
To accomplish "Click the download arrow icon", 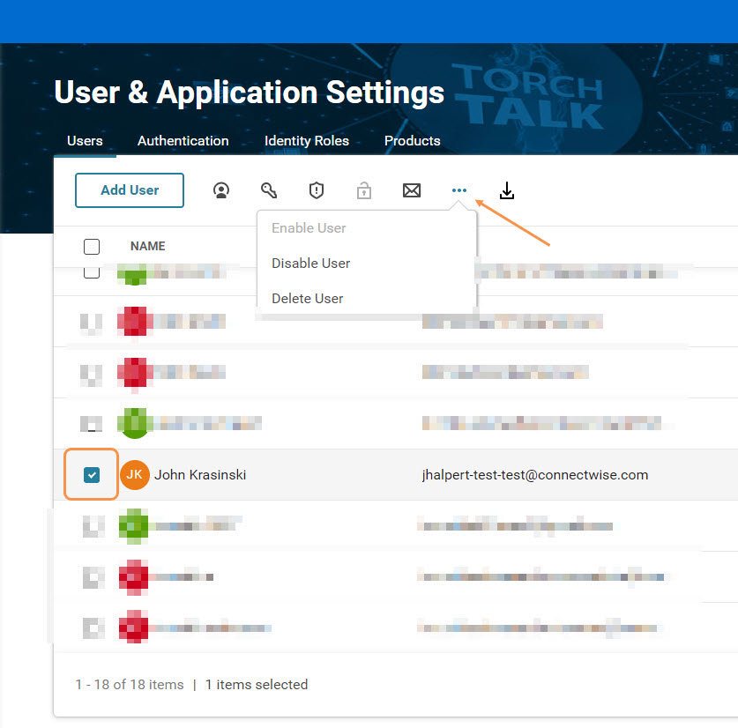I will point(506,190).
